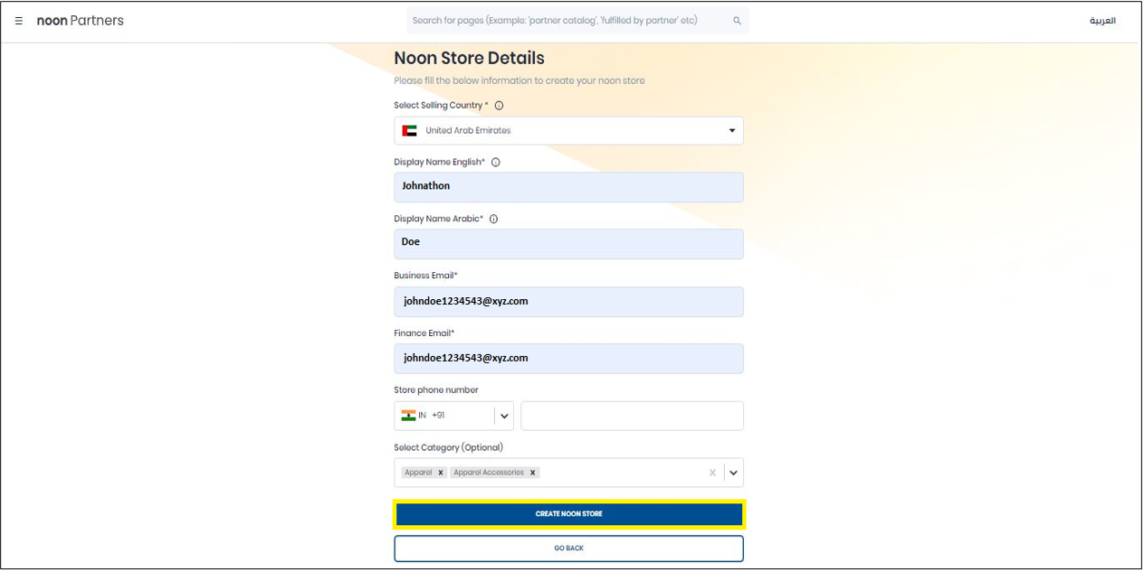The image size is (1144, 572).
Task: Click the Create Noon Store button
Action: point(568,514)
